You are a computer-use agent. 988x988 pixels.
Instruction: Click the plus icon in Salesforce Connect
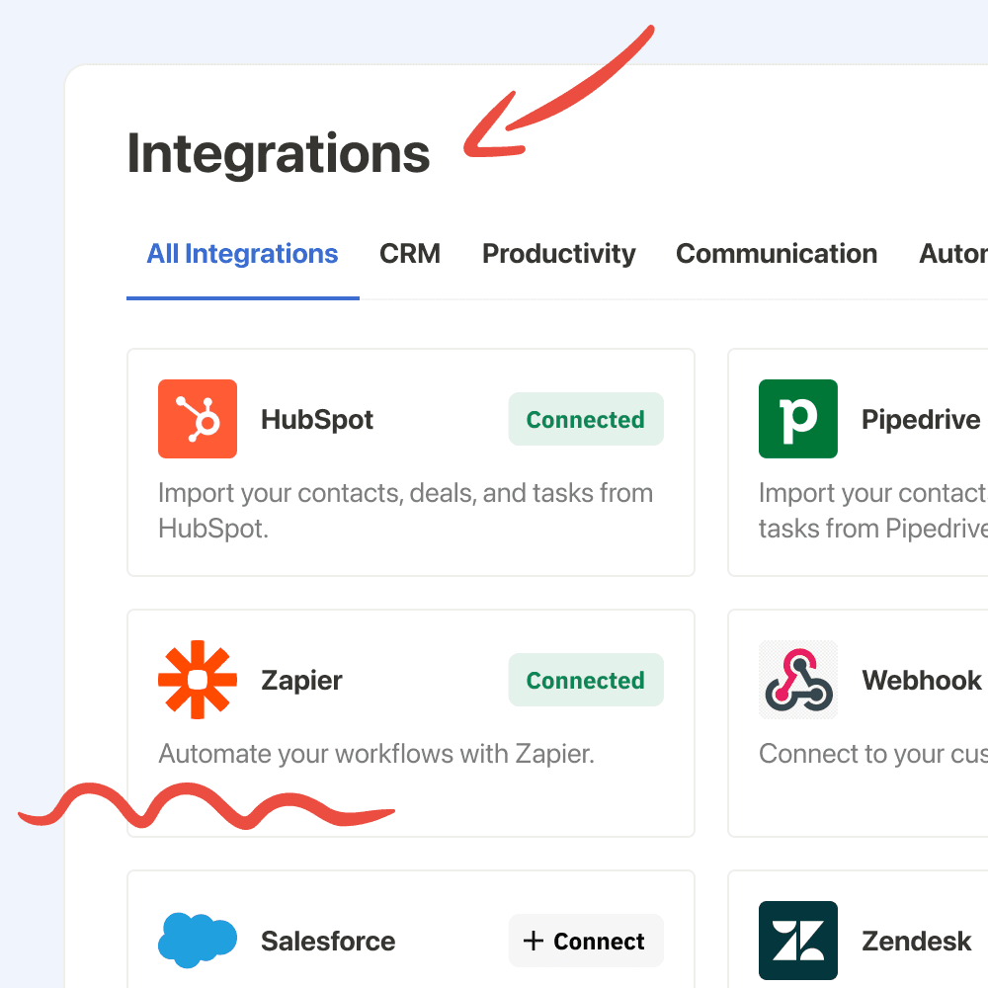pyautogui.click(x=534, y=941)
